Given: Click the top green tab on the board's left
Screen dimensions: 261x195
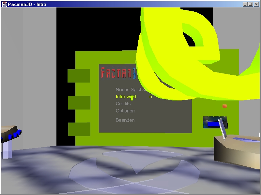Looking at the screenshot, I should point(79,76).
